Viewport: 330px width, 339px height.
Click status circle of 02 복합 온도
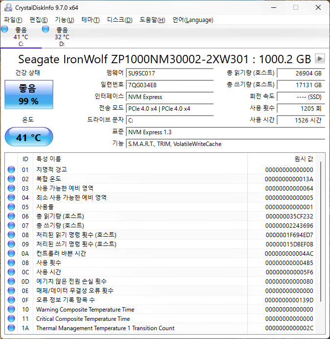point(11,179)
